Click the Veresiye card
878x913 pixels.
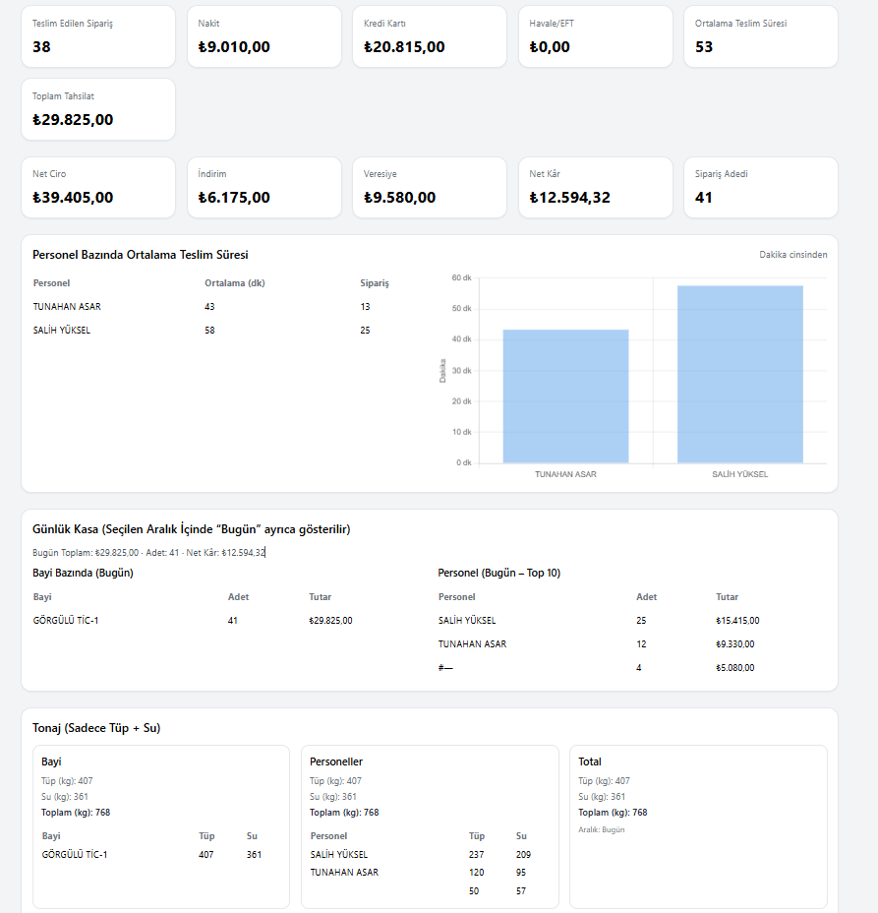(x=430, y=187)
